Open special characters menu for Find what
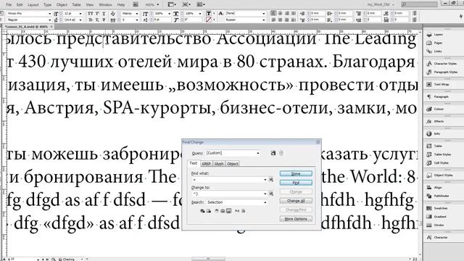The image size is (464, 261). click(271, 180)
